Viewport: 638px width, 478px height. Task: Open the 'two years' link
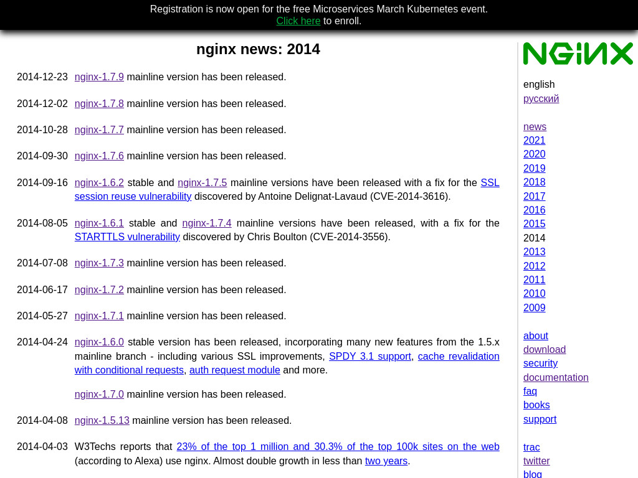(386, 461)
